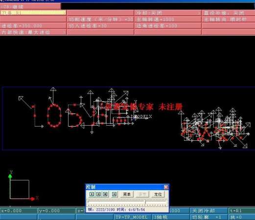Open the 内部快速:最大进给 dropdown

(33, 32)
